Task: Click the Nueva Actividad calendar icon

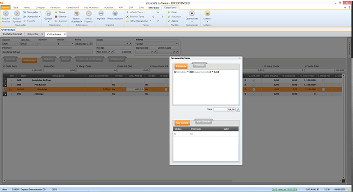Action: [x=76, y=13]
